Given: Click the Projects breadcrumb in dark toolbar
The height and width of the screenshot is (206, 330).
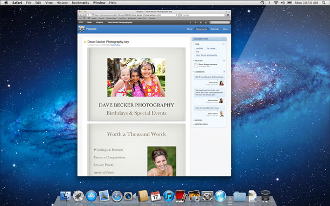Looking at the screenshot, I should [x=100, y=22].
